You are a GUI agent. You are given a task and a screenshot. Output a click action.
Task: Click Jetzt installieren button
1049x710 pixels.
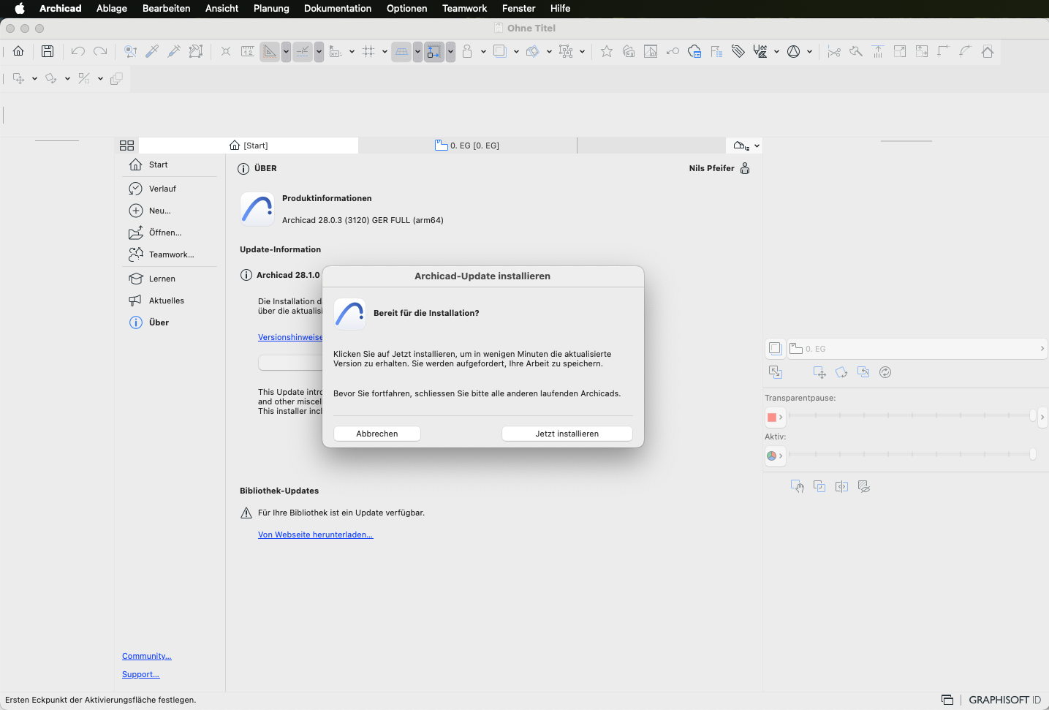tap(567, 434)
